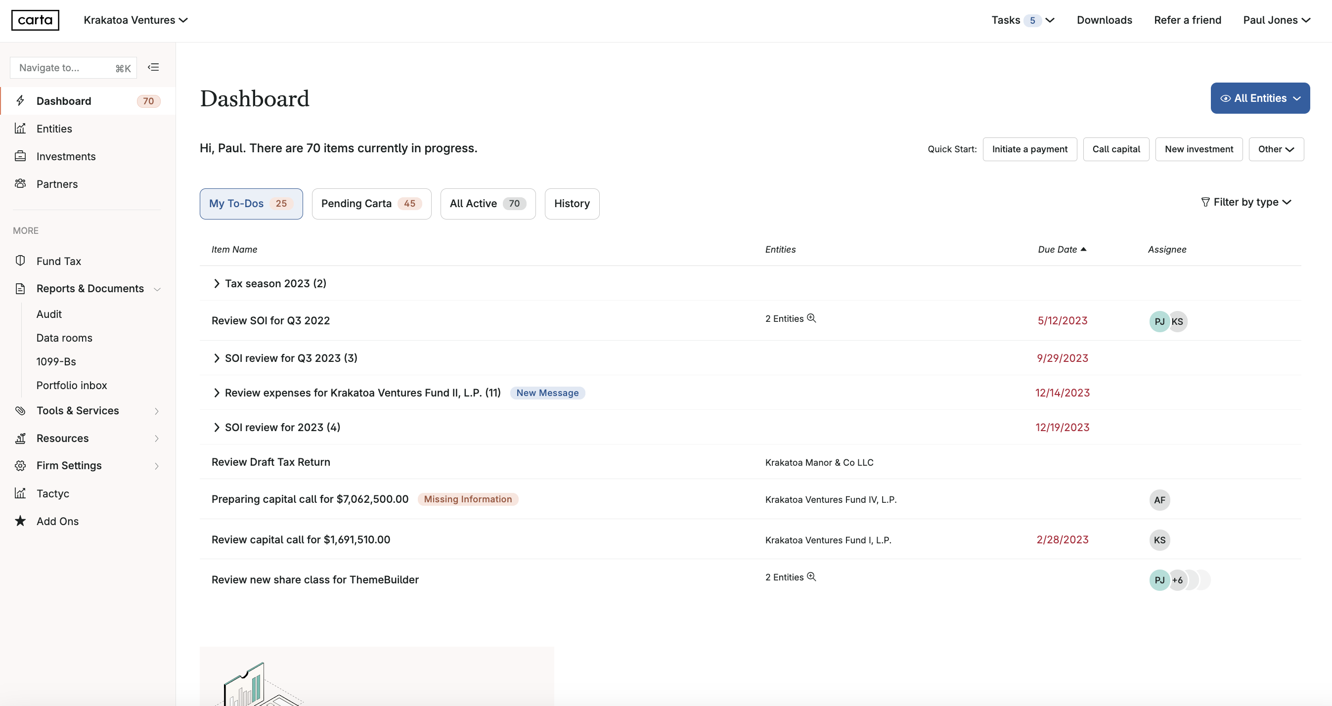Switch to the History tab
1332x706 pixels.
pyautogui.click(x=572, y=204)
